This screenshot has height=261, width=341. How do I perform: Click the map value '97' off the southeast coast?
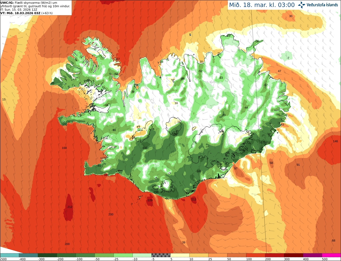coord(236,168)
